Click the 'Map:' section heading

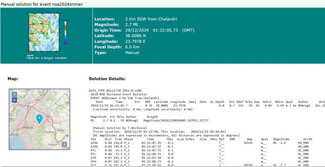(13, 79)
